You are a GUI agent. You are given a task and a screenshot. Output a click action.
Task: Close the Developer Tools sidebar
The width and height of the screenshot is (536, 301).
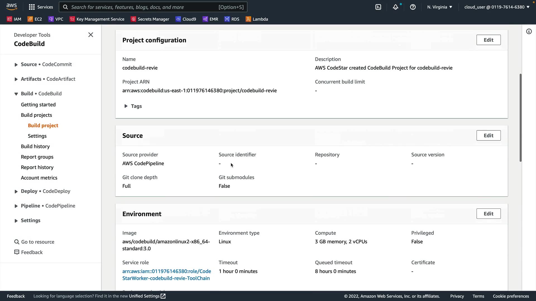coord(90,35)
